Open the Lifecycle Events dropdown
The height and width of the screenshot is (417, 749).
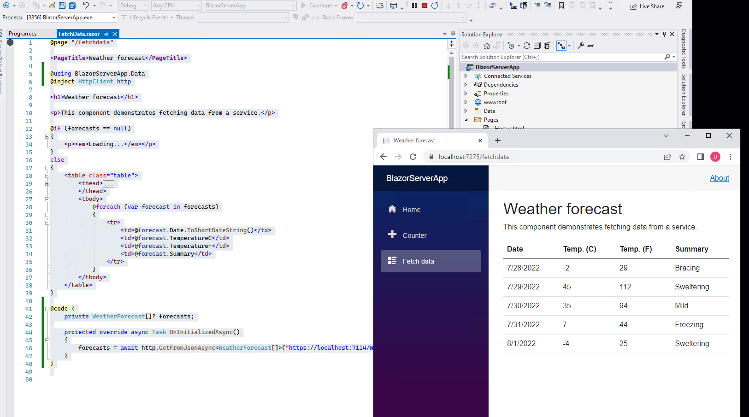point(147,18)
